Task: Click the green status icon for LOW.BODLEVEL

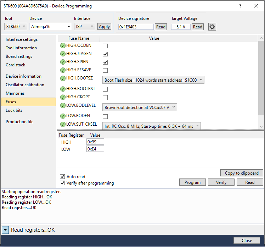Action: [x=63, y=105]
